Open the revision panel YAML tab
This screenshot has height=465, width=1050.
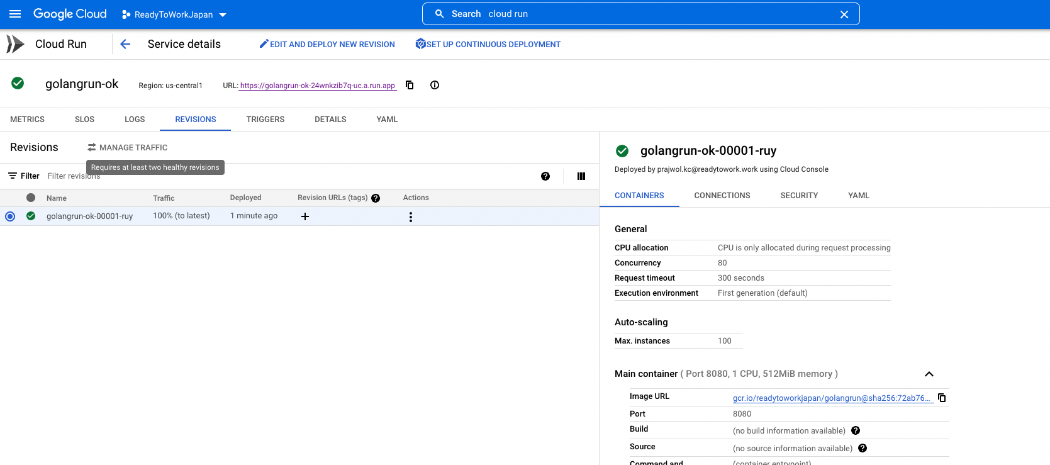(859, 196)
